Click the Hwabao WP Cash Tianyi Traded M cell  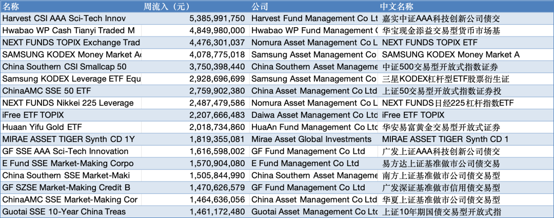pos(71,30)
